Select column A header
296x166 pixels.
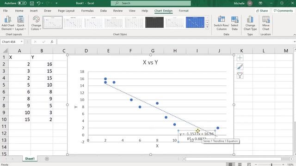click(19, 51)
